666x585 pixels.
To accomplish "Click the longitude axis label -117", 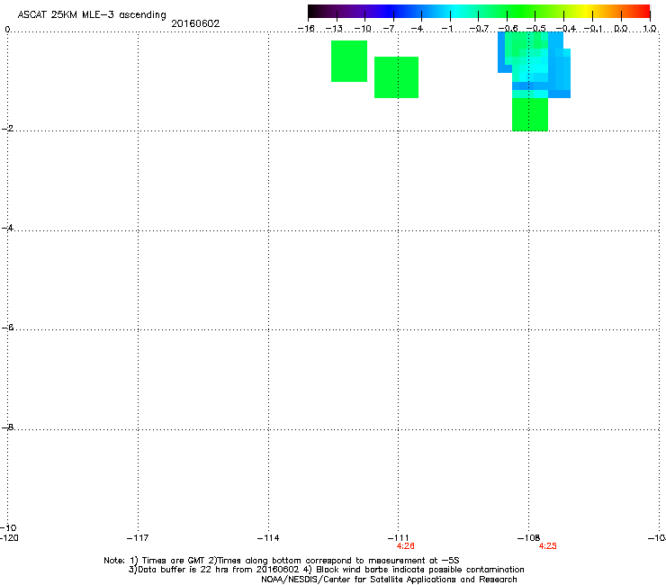I will coord(138,538).
